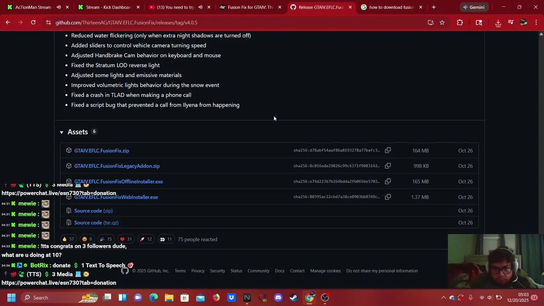
Task: Open '75 people reacted' list
Action: 197,239
